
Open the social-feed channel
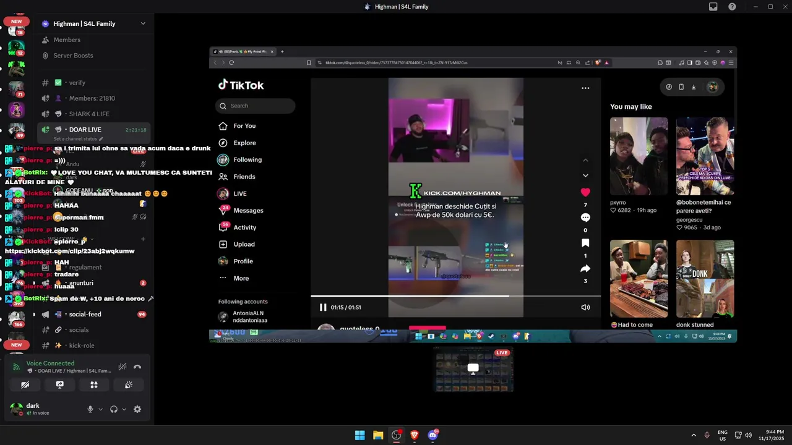93,314
